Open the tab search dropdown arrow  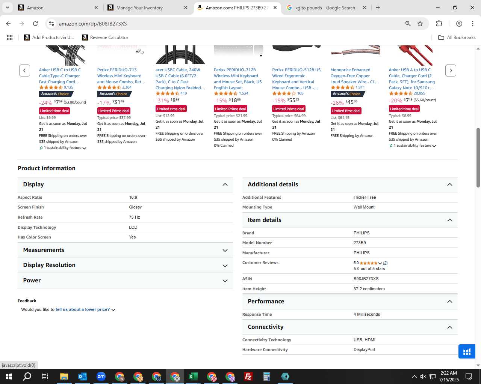[7, 7]
